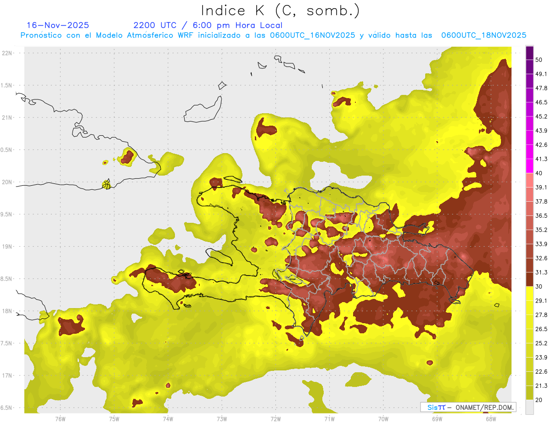Click the colorbar value '27.8'
551x425 pixels.
[x=541, y=315]
